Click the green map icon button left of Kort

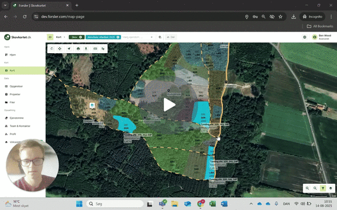[x=50, y=37]
